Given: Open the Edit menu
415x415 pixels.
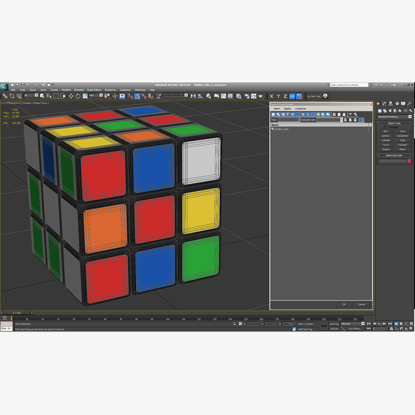Looking at the screenshot, I should coord(13,90).
